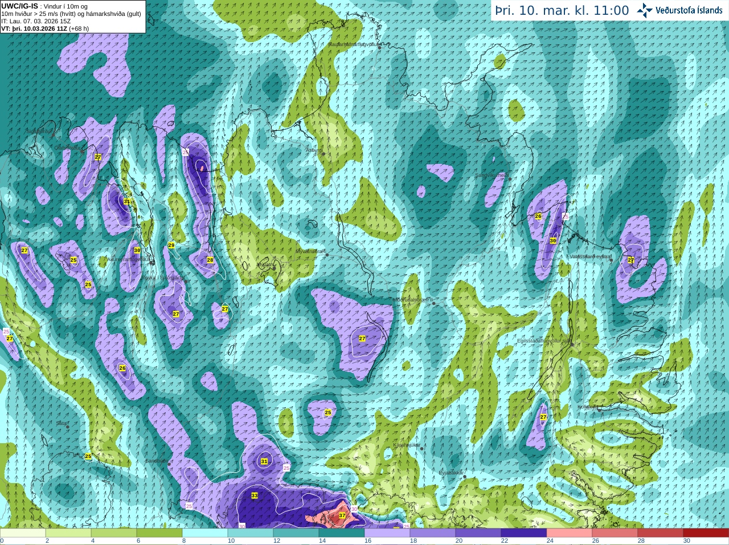
Task: Click the 26 marker east of Sandvíkurheiði
Action: [x=538, y=216]
